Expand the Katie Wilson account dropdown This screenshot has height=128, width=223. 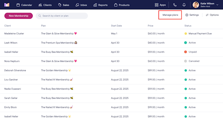(217, 5)
